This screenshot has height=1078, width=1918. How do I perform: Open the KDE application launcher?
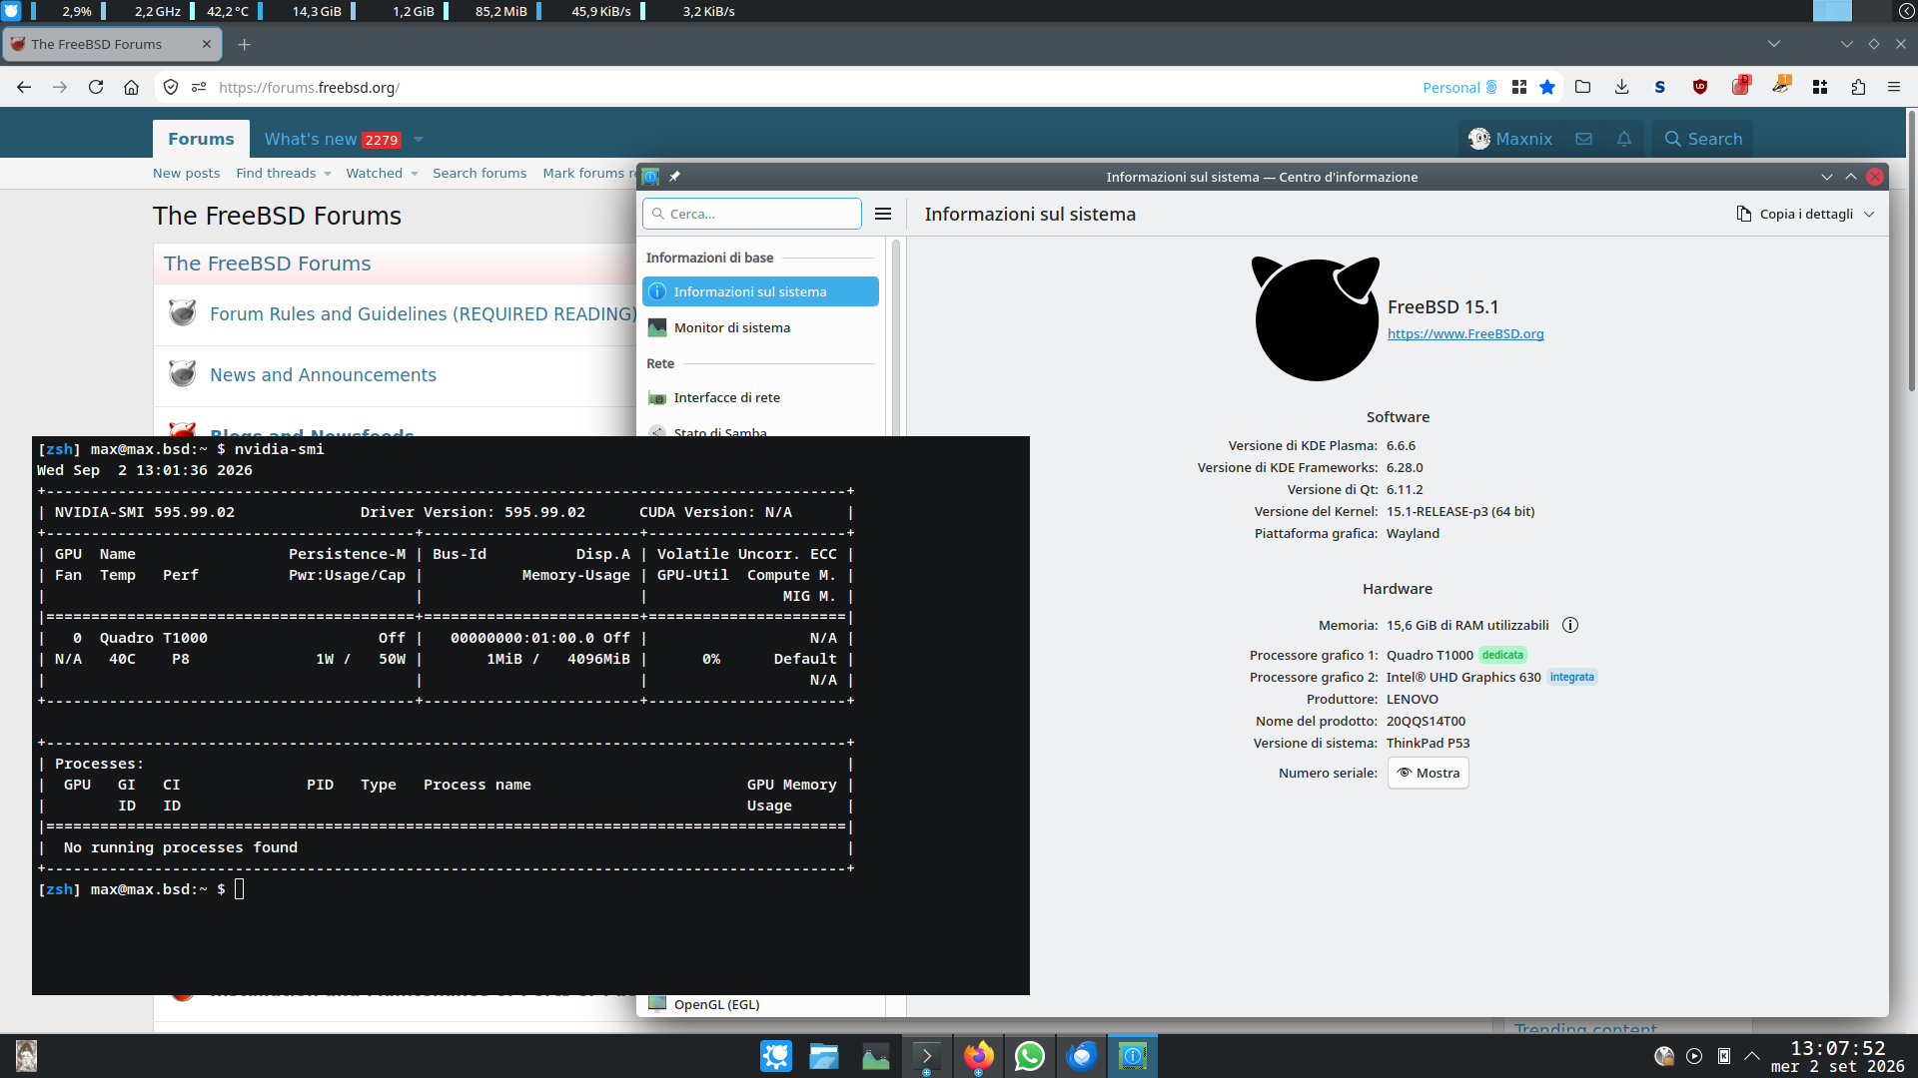pos(776,1056)
